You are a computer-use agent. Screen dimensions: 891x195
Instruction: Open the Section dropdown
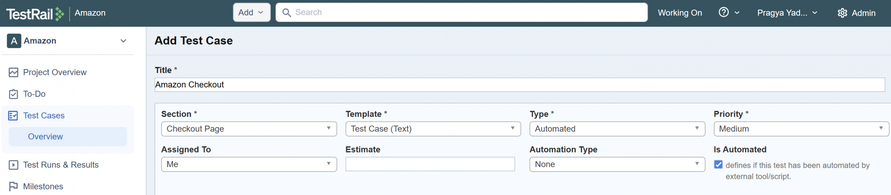click(x=249, y=129)
